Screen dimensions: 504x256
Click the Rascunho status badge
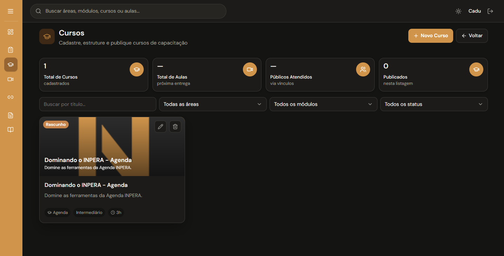coord(56,124)
